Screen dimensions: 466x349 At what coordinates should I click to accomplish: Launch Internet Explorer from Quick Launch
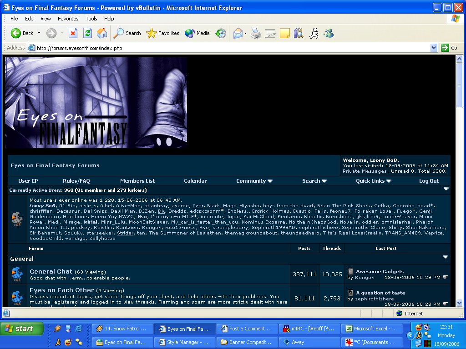pyautogui.click(x=78, y=329)
